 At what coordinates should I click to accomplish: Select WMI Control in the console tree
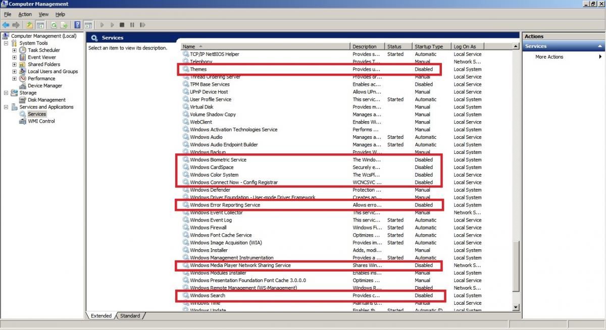41,121
